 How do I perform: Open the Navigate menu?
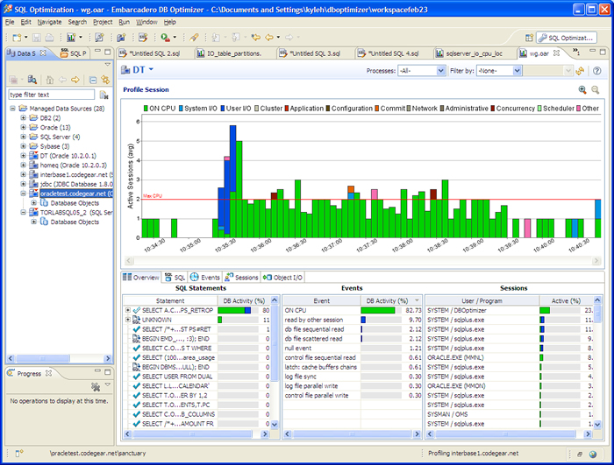tap(49, 21)
